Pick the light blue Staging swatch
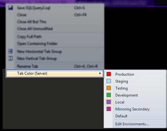167x131 pixels. coord(109,81)
